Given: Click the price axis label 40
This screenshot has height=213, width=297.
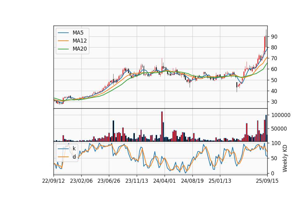Looking at the screenshot, I should tap(274, 91).
